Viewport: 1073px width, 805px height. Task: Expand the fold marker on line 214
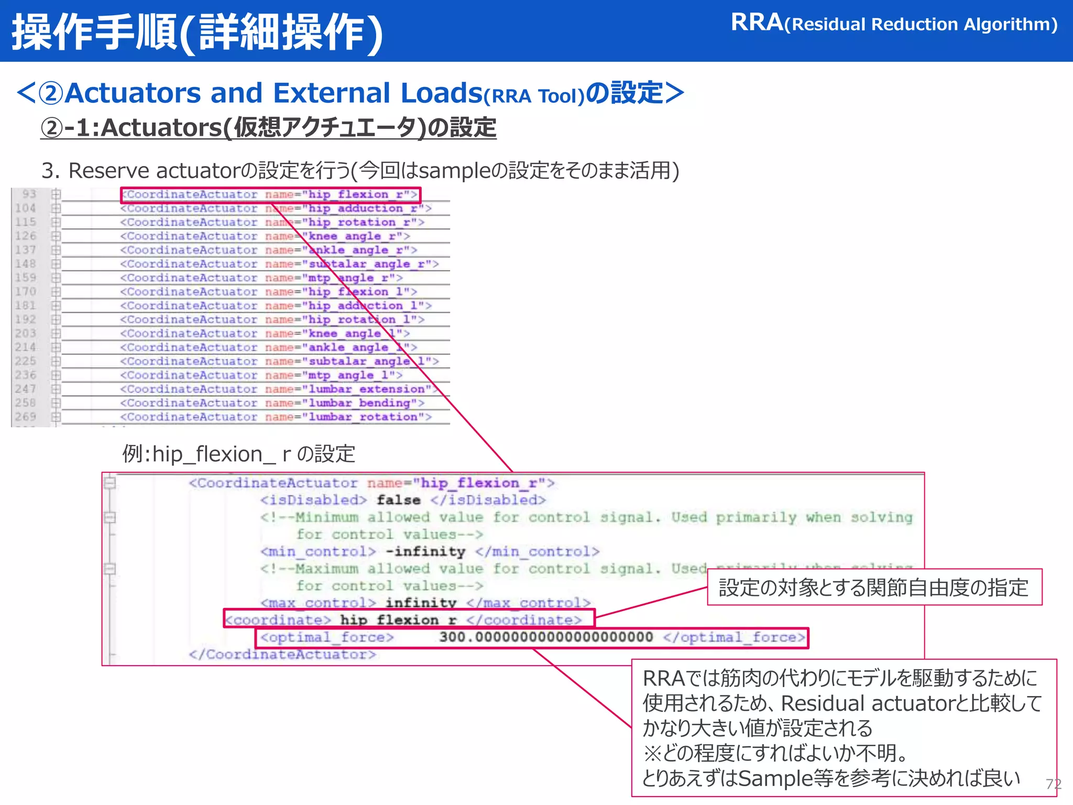[56, 347]
